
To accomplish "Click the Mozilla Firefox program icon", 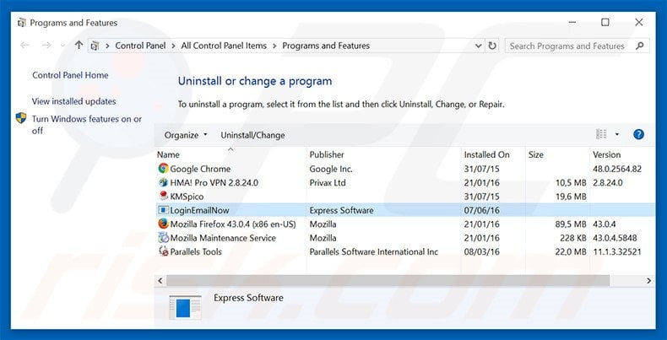I will 163,224.
